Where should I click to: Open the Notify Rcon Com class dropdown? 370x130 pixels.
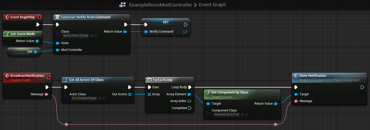click(76, 36)
